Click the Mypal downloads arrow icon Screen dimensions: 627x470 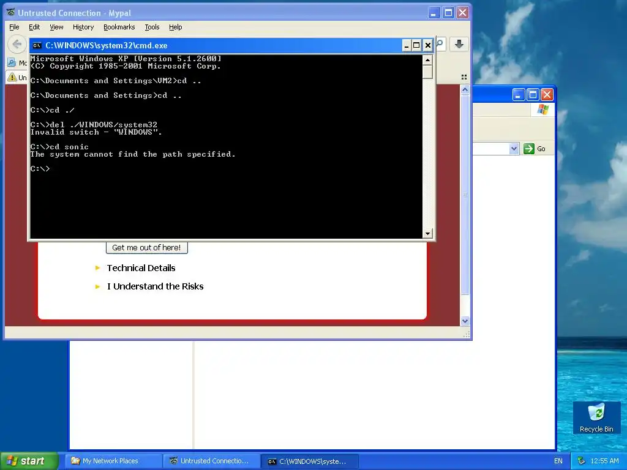pos(459,44)
